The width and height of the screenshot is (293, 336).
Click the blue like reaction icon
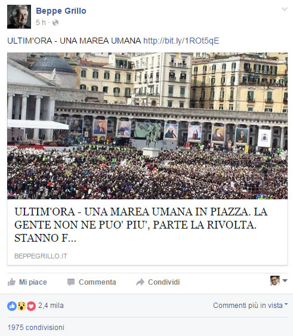12,306
